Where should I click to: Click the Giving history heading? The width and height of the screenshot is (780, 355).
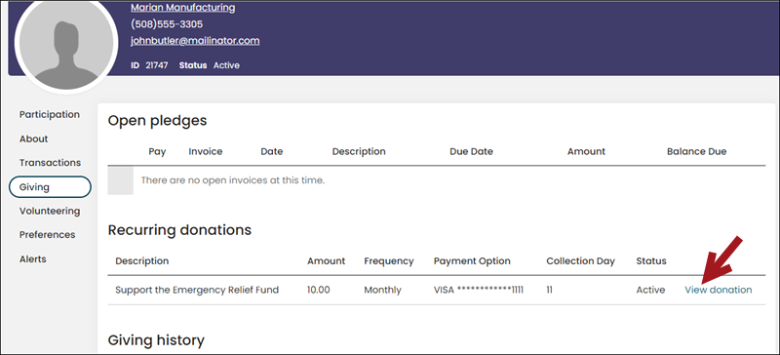coord(156,340)
